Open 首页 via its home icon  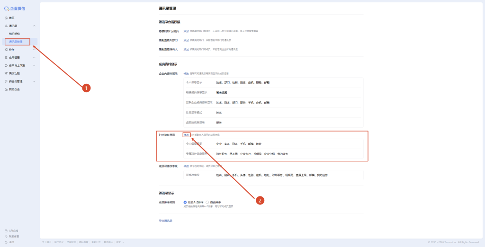6,18
